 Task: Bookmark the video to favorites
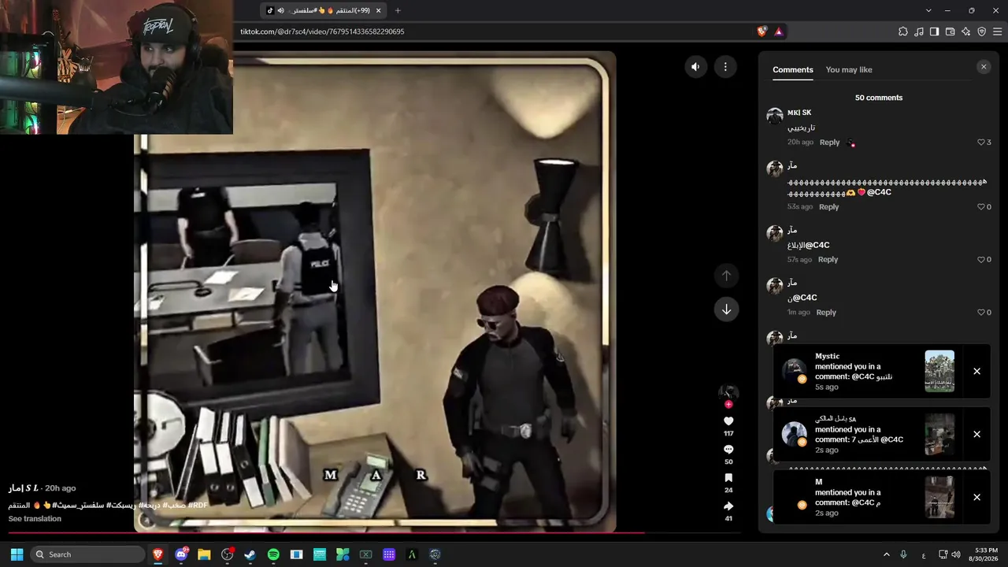point(728,478)
